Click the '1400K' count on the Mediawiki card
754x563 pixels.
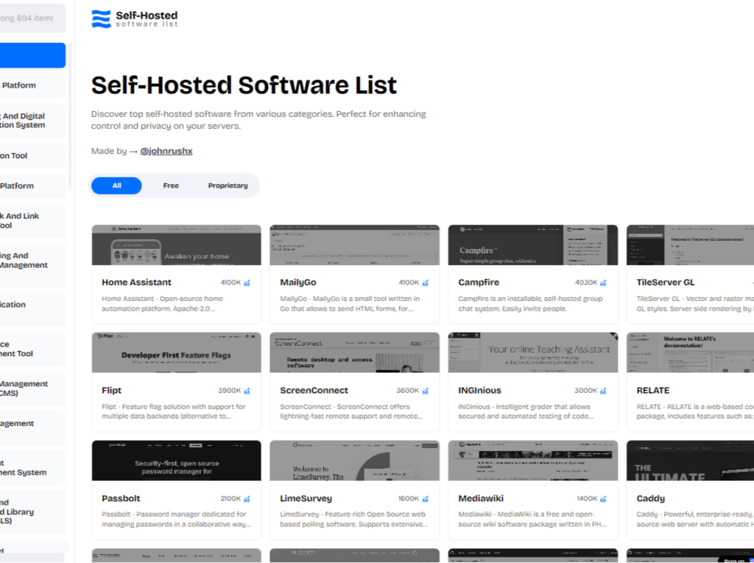pyautogui.click(x=587, y=499)
